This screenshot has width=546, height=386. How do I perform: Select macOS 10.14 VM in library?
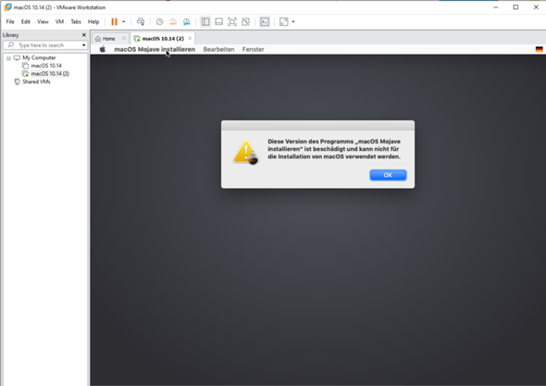[x=46, y=66]
